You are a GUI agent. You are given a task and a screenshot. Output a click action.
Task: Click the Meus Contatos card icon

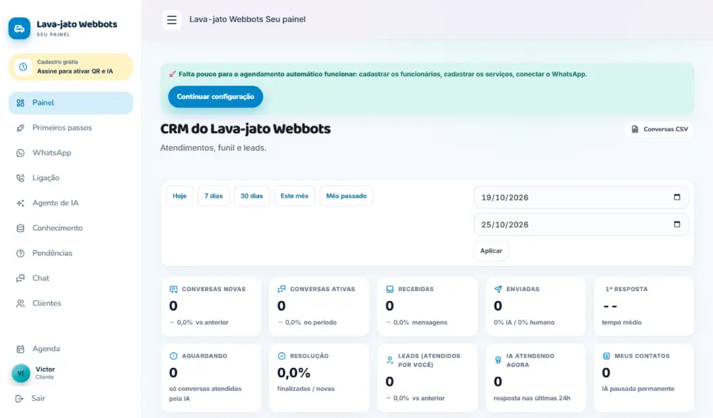pos(606,356)
